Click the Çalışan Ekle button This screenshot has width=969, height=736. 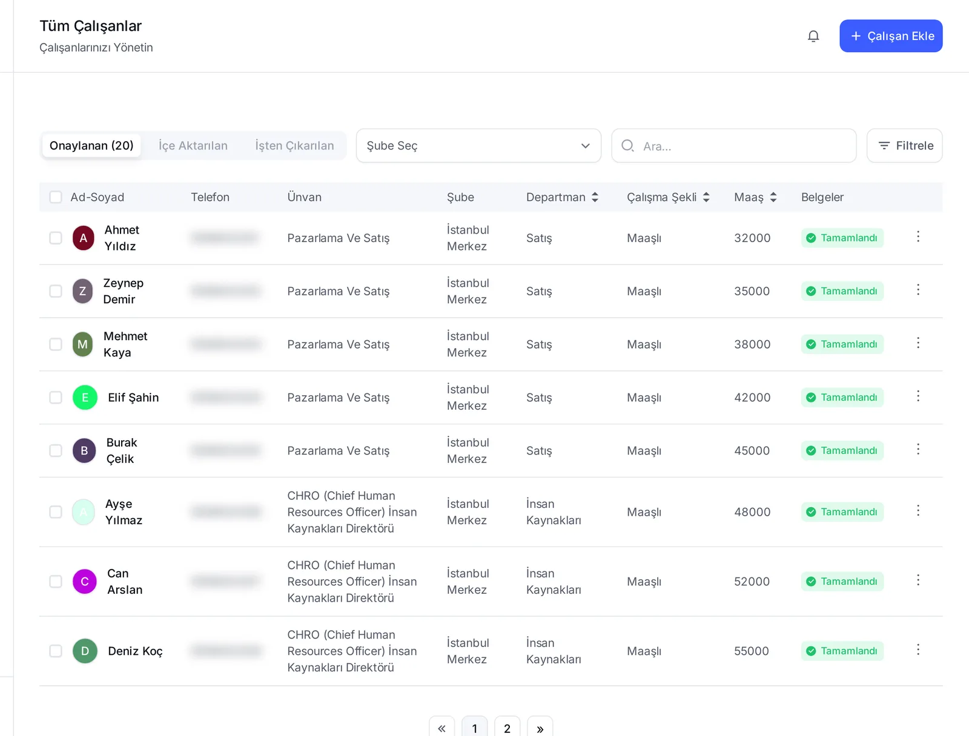[891, 36]
